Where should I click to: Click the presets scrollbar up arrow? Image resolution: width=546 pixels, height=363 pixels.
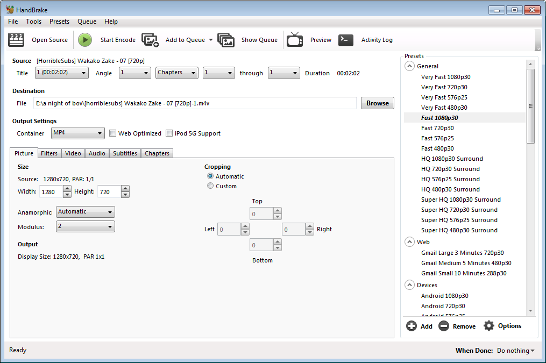click(530, 64)
